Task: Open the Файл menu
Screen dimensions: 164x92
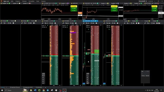Action: (x=12, y=1)
